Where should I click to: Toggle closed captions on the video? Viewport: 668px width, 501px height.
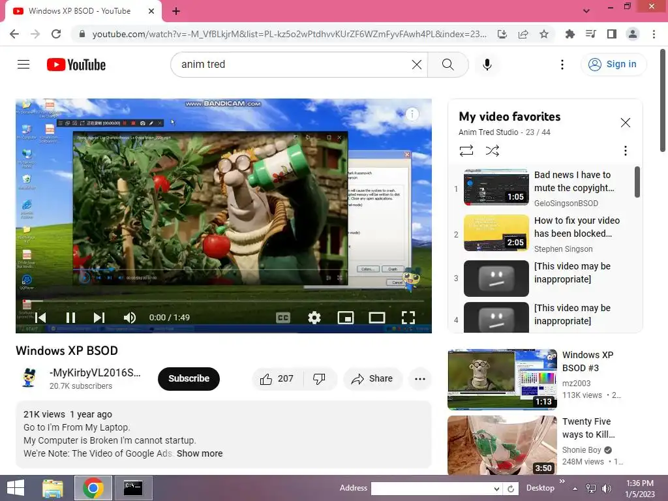pyautogui.click(x=283, y=318)
